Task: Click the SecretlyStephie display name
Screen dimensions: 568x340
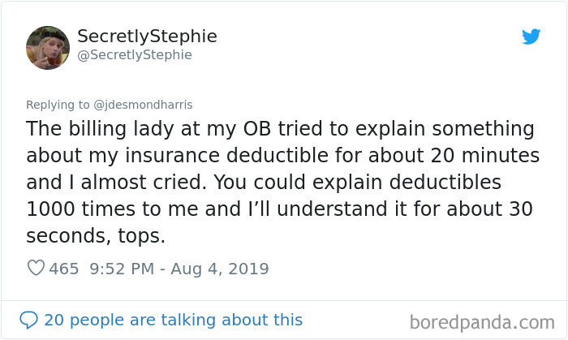Action: tap(147, 37)
